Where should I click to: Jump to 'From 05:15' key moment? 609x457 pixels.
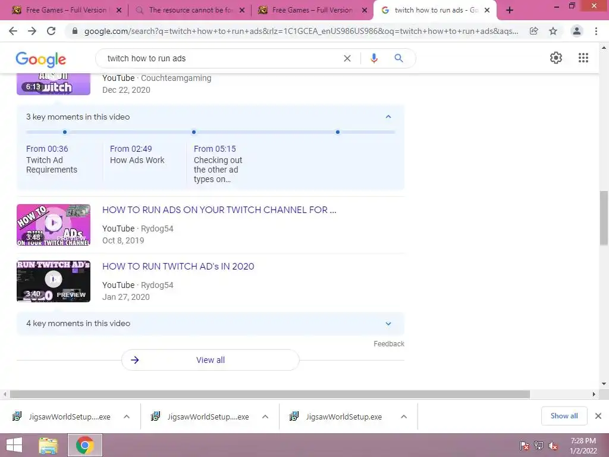tap(218, 164)
